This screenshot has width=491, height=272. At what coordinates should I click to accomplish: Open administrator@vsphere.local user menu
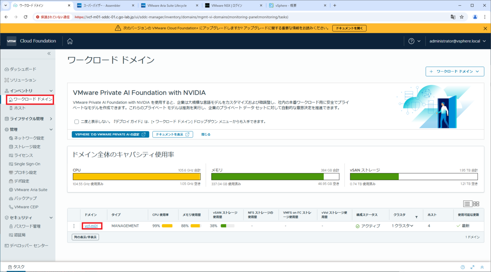(457, 41)
